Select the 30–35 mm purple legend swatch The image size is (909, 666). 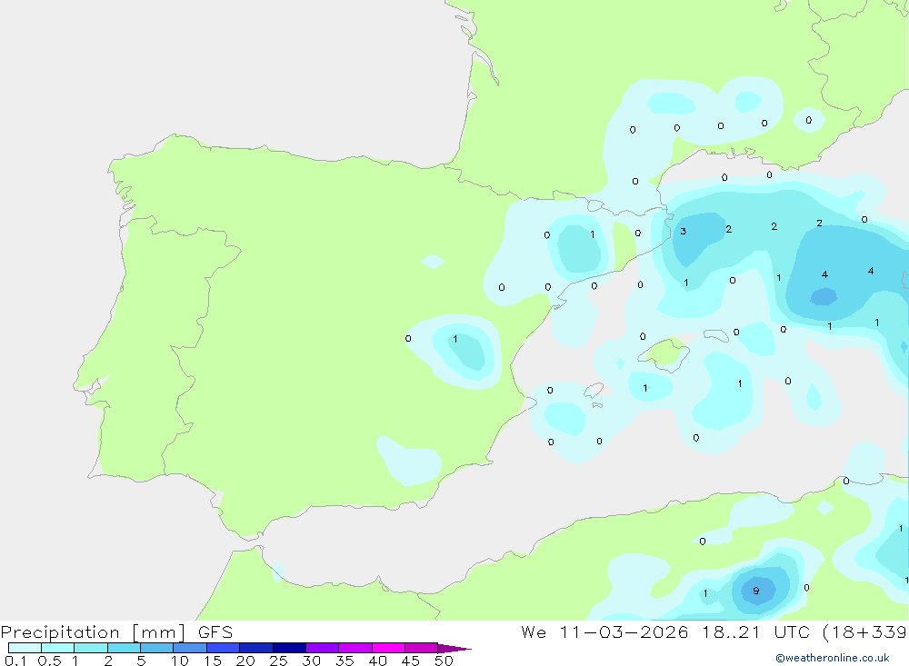pos(322,648)
